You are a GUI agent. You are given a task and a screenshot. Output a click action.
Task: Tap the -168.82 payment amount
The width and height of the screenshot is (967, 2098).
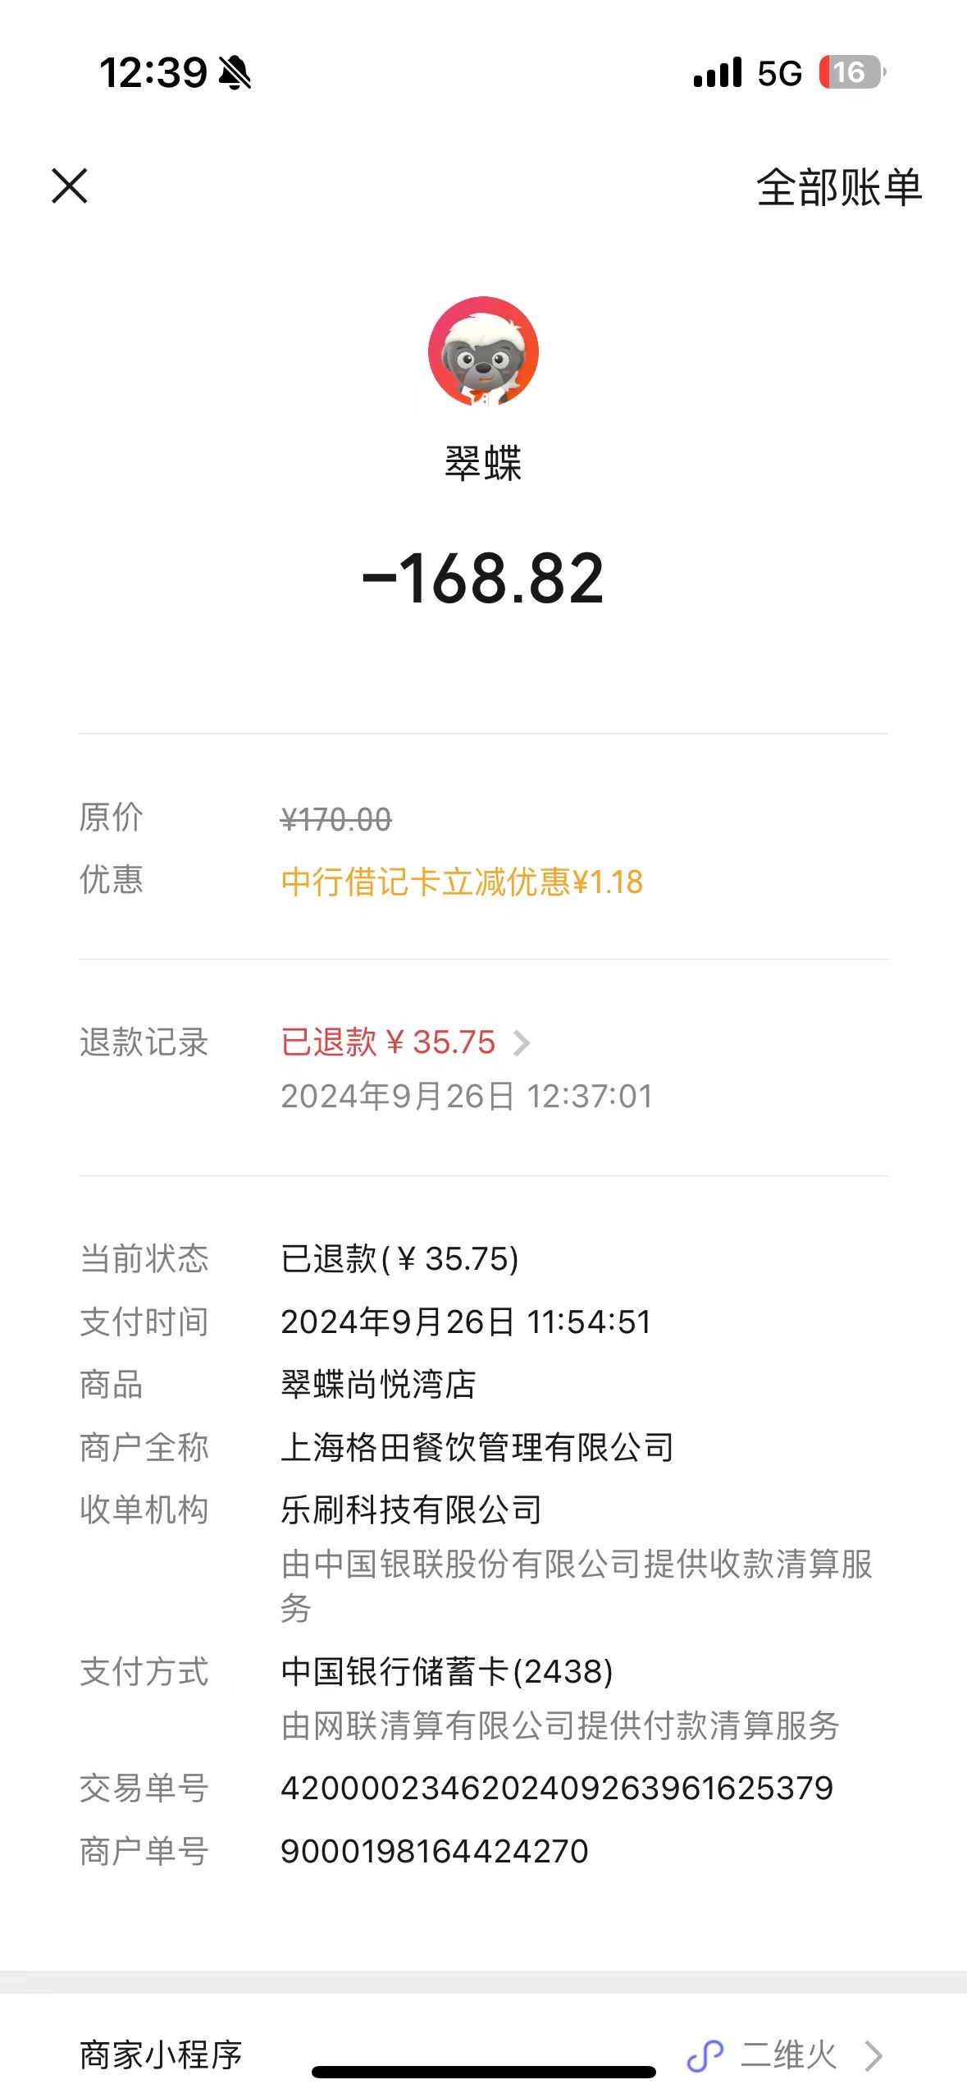point(483,579)
